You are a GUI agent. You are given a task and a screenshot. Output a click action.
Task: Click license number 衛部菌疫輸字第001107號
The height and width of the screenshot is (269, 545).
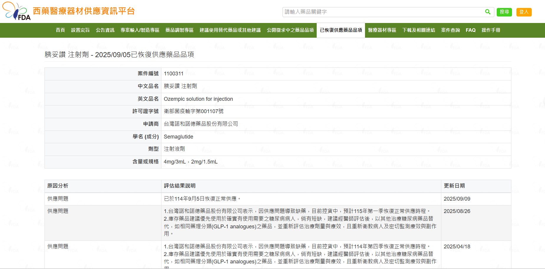pos(194,111)
